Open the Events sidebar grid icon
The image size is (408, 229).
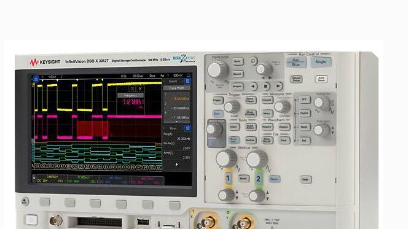click(187, 82)
